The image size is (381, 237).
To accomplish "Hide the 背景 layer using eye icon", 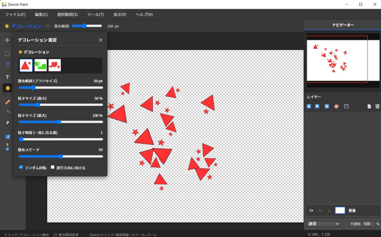I will click(311, 211).
